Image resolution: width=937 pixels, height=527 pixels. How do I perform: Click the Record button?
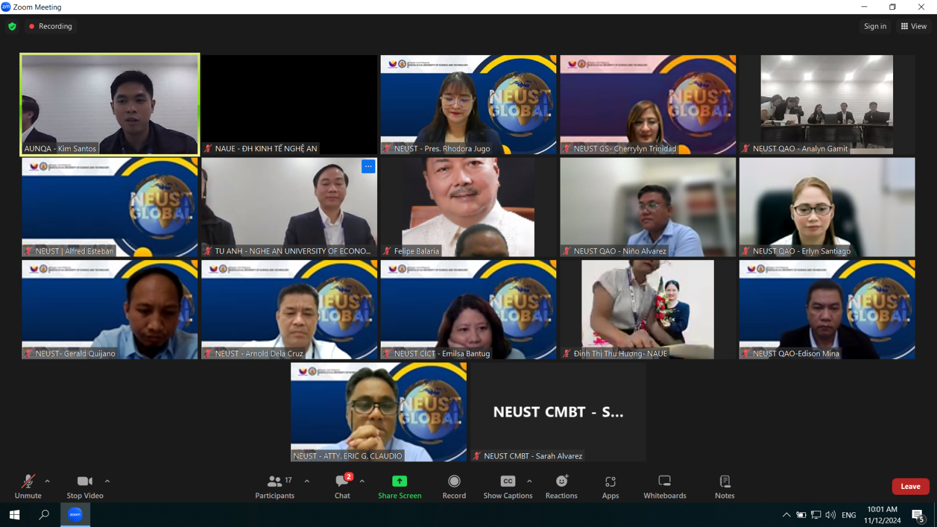(x=454, y=487)
